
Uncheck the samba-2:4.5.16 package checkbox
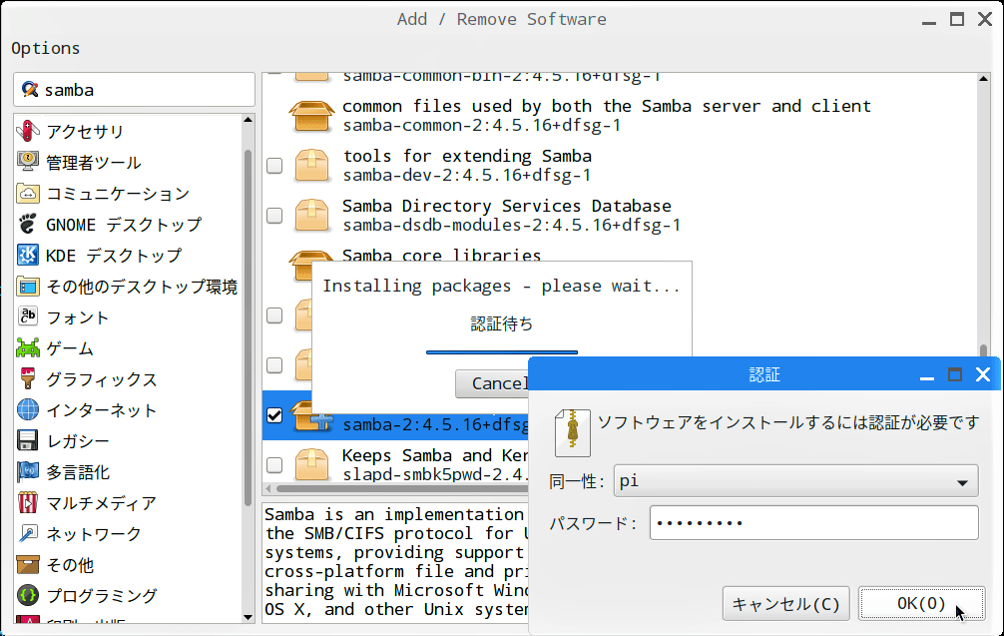point(274,415)
